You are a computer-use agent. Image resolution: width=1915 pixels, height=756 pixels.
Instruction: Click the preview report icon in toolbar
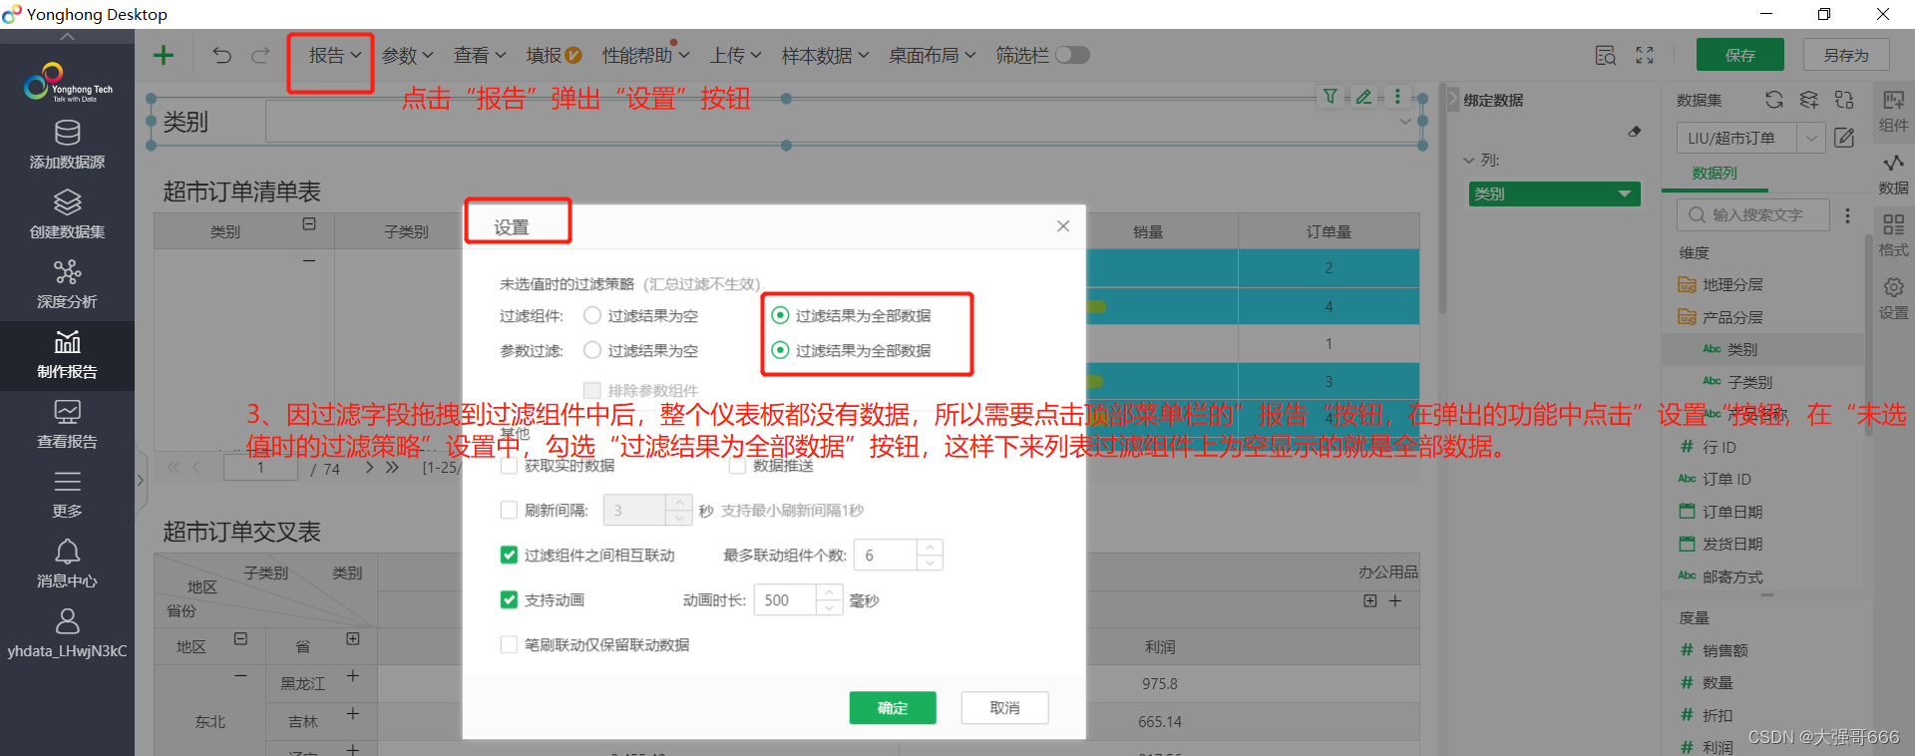(x=1605, y=55)
